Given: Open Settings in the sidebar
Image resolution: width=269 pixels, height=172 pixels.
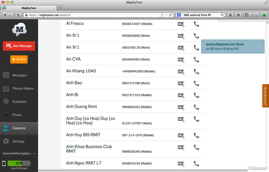Looking at the screenshot, I should (19, 141).
